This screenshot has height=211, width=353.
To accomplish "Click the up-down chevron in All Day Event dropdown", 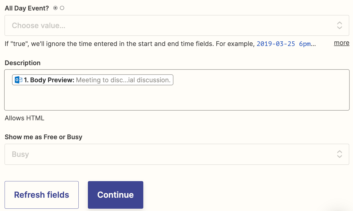I will 339,25.
